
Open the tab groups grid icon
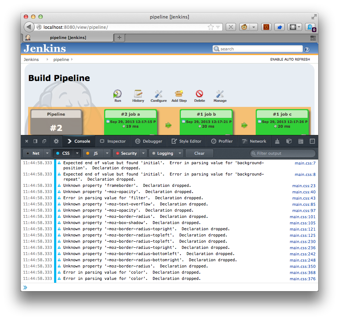[313, 38]
